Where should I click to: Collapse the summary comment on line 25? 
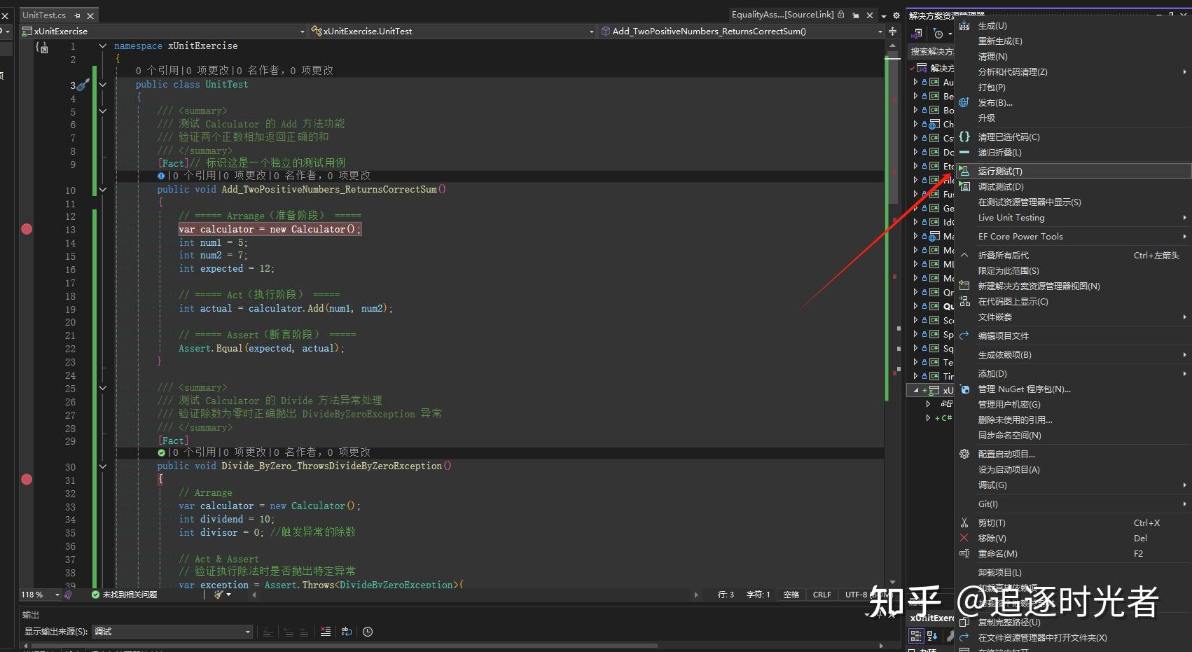pos(103,388)
